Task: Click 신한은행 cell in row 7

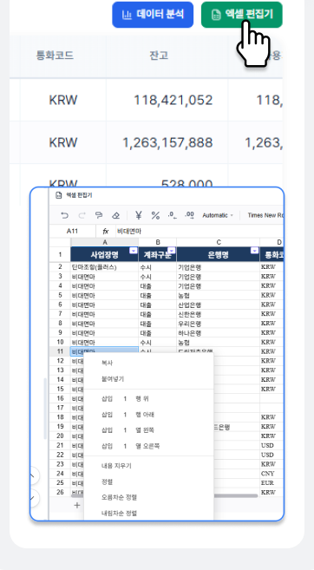Action: tap(218, 314)
